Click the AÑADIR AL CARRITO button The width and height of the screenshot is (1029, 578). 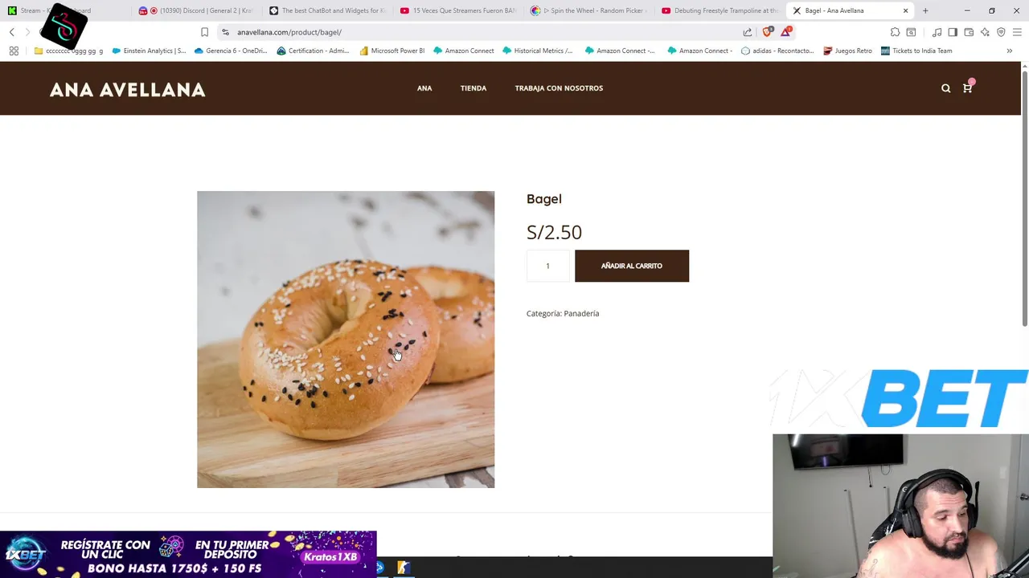point(632,266)
